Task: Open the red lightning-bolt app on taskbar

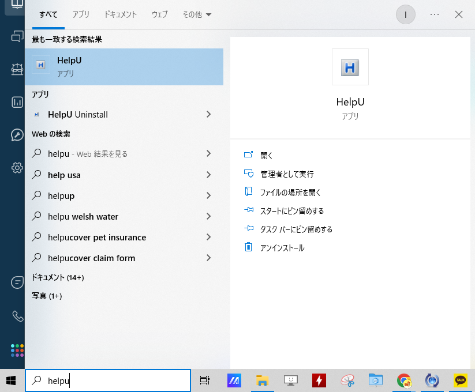Action: (x=319, y=380)
